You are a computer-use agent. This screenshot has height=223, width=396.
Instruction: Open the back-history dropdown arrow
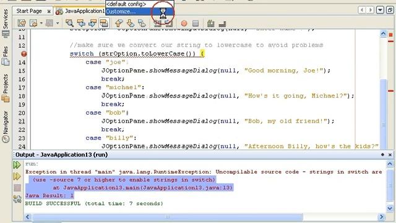coord(41,24)
